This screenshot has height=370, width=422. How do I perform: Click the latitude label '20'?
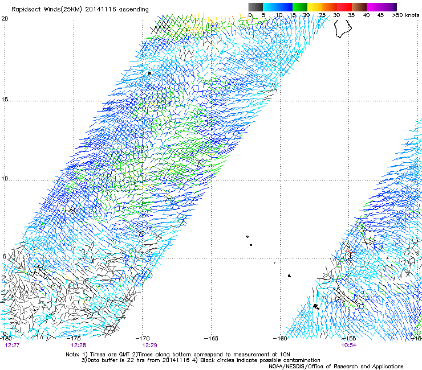pos(5,19)
